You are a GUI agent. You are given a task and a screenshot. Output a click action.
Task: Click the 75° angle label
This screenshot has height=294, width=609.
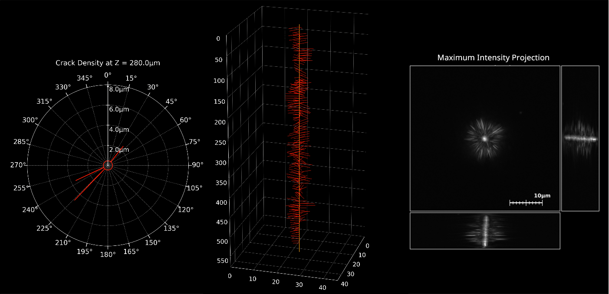(195, 141)
